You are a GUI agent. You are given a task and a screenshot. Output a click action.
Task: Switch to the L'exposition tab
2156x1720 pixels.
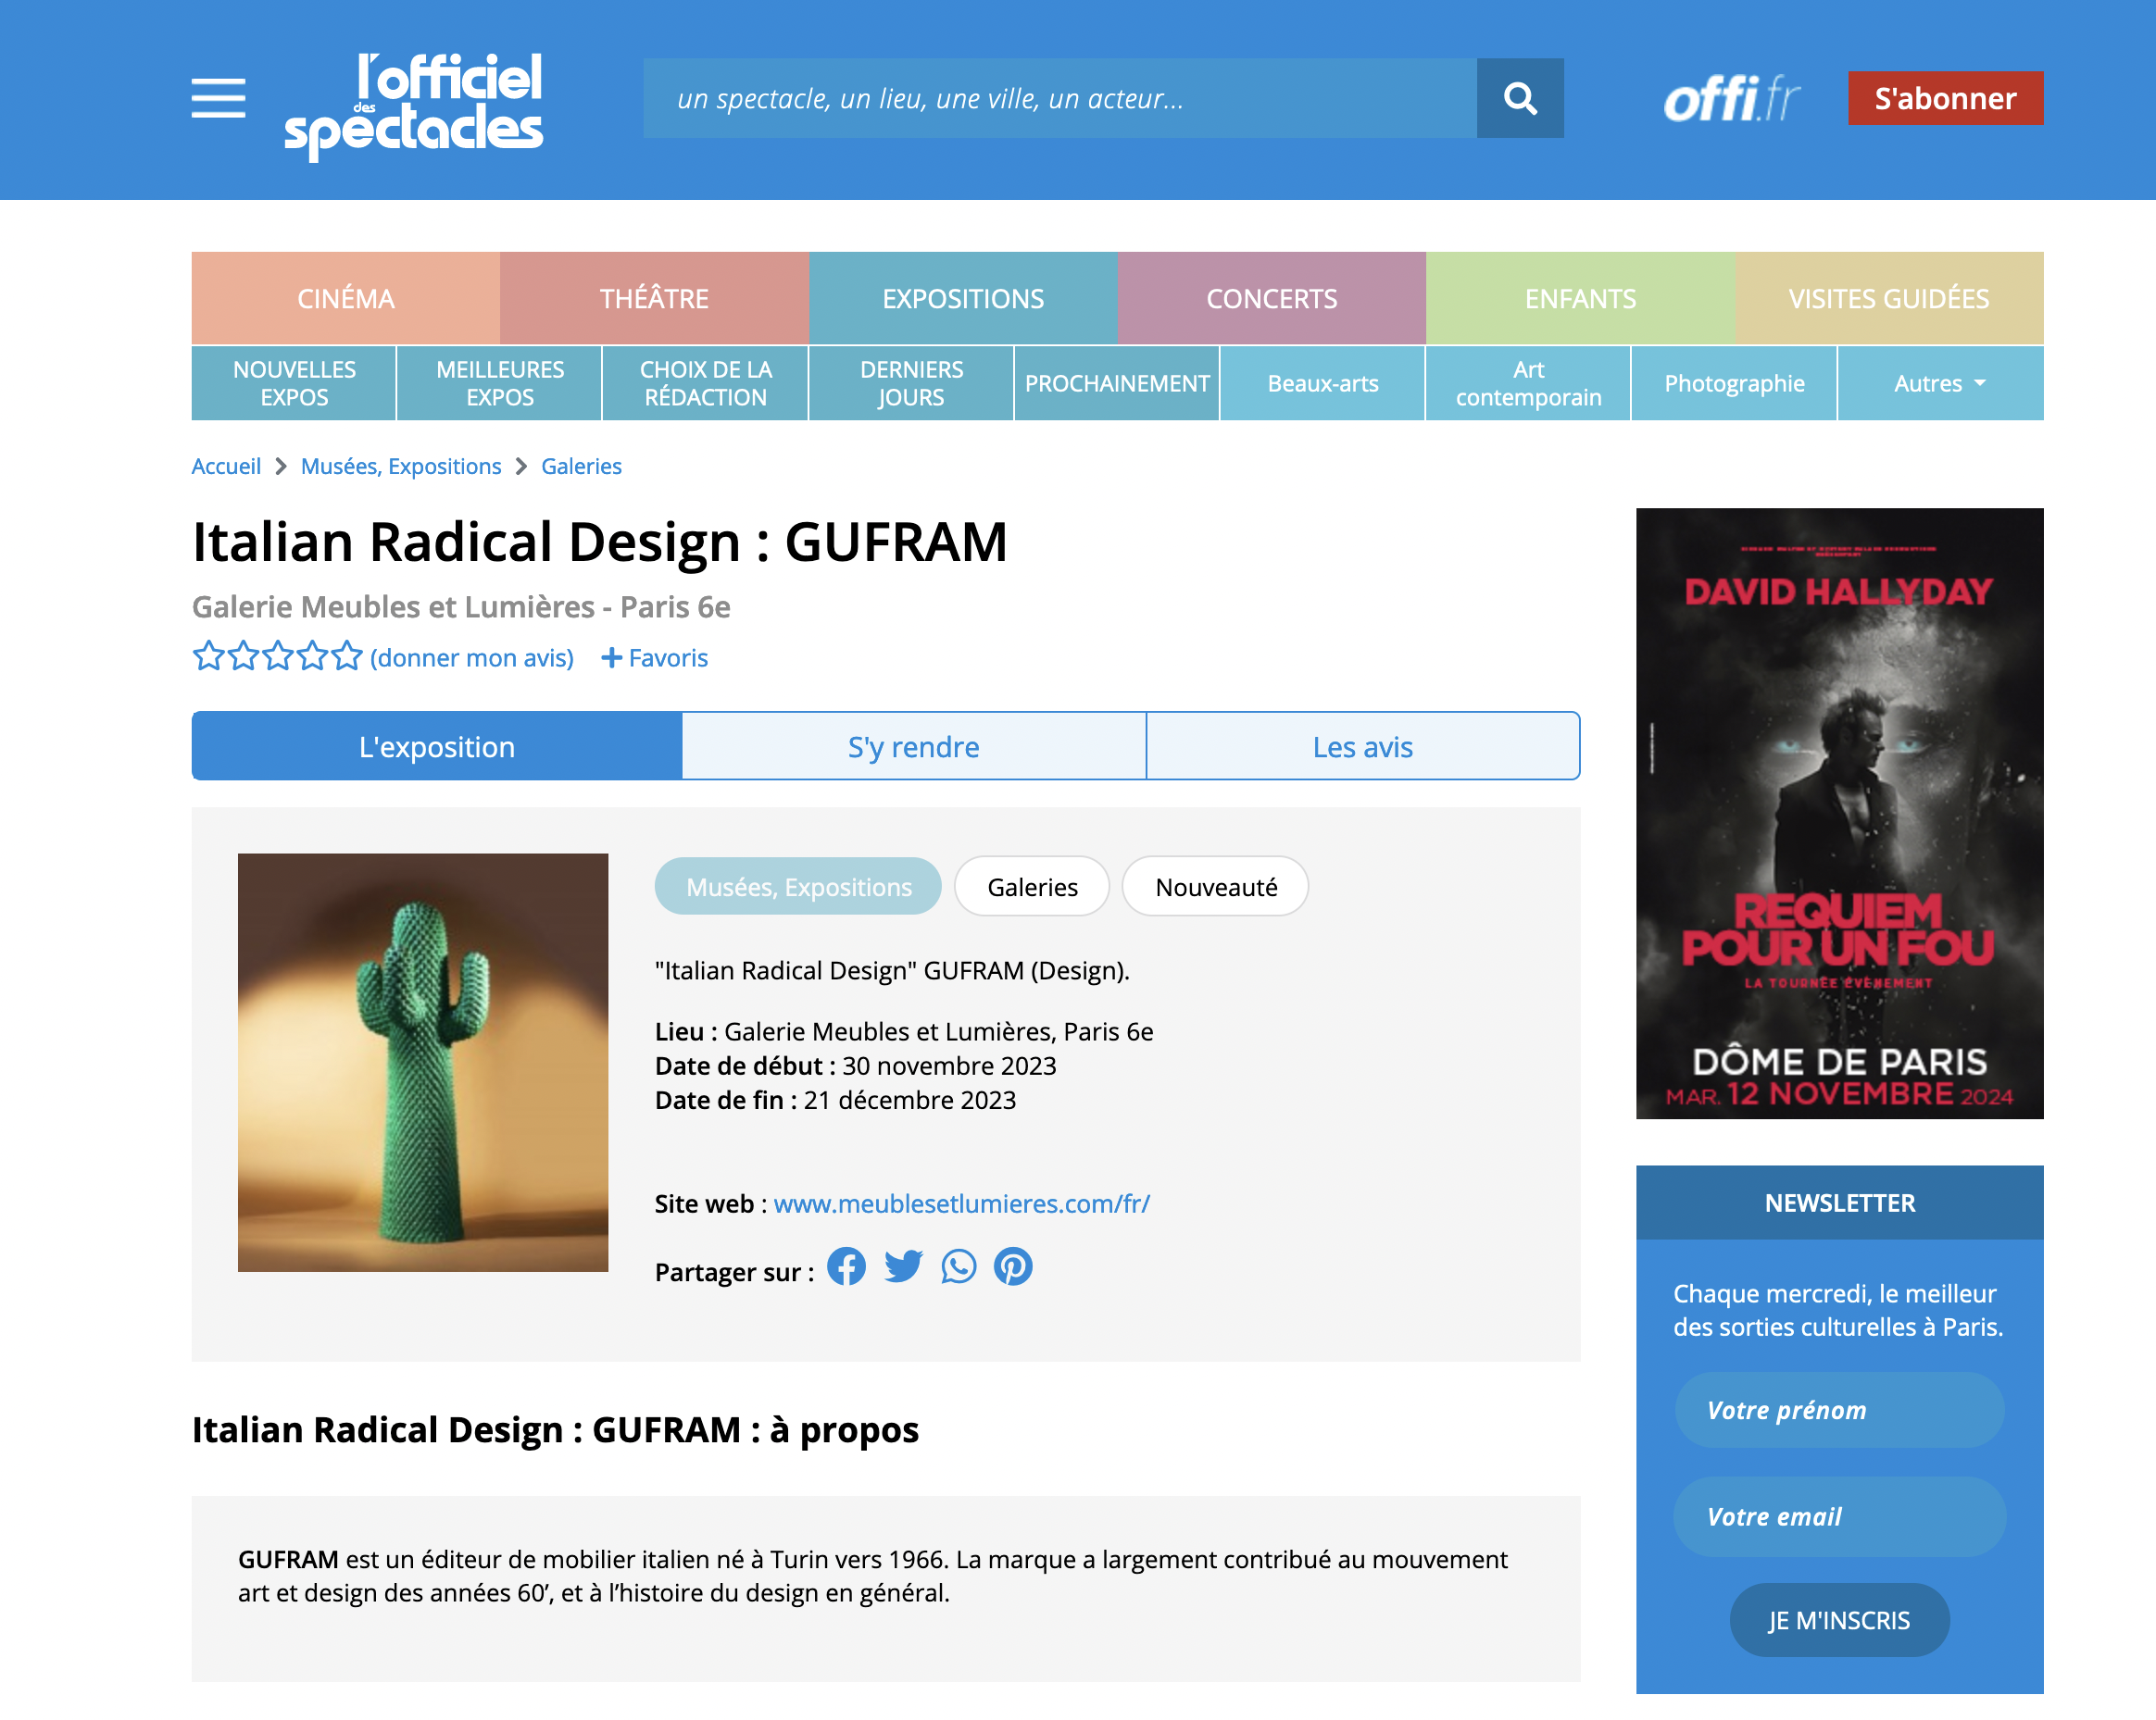437,746
